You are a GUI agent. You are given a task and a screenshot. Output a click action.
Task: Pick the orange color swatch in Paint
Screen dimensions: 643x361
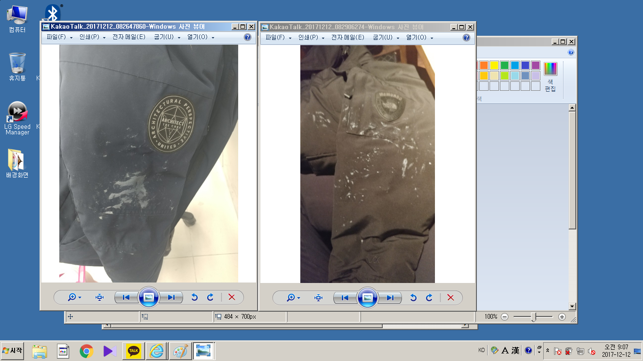point(483,65)
